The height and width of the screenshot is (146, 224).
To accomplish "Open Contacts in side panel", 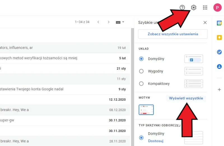I will (219, 67).
